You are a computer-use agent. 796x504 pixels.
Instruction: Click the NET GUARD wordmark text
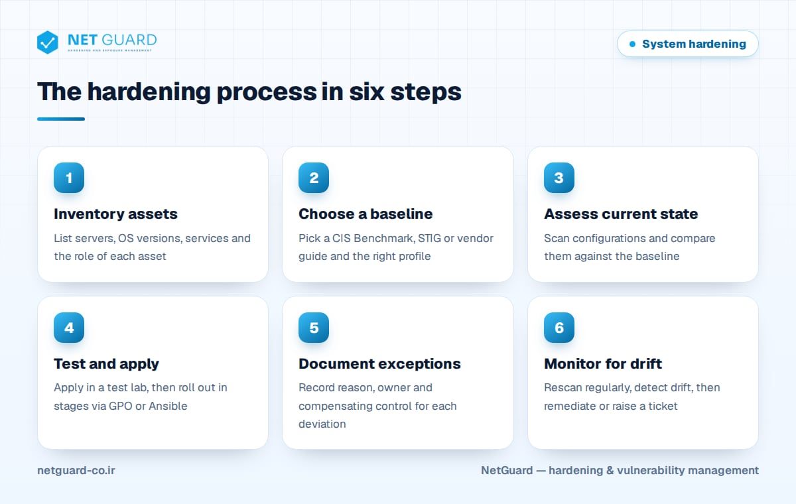(x=112, y=40)
